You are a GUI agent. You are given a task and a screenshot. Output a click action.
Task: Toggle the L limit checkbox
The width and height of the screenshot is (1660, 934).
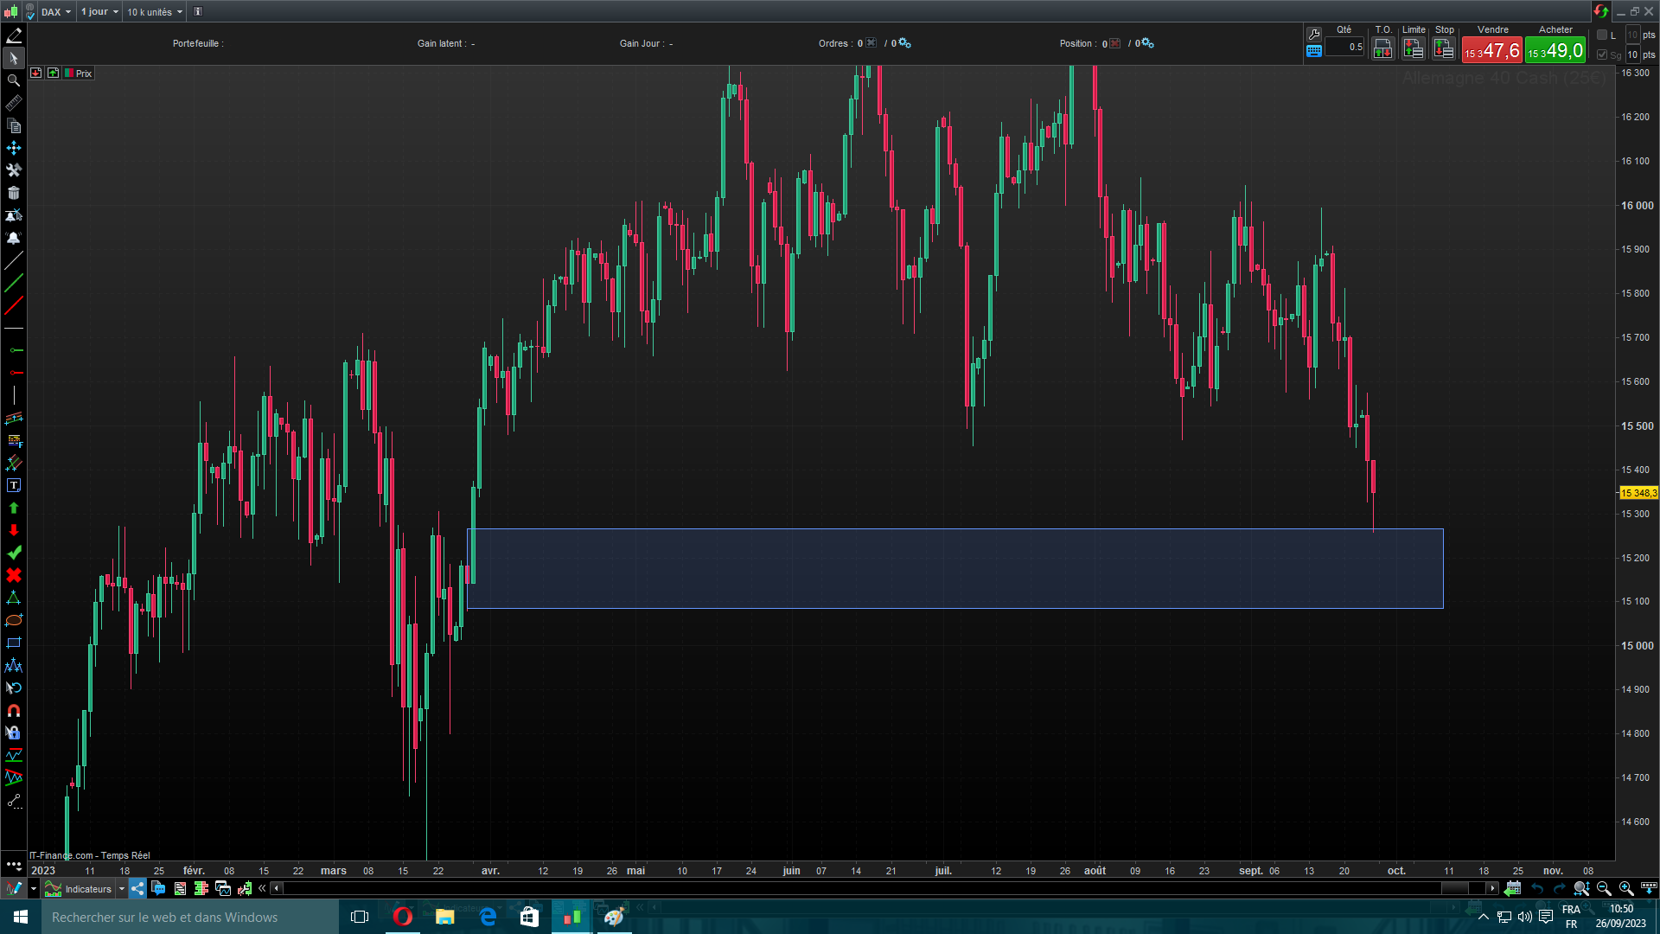click(x=1602, y=35)
